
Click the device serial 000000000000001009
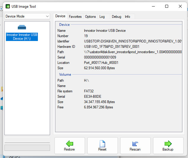100,57
